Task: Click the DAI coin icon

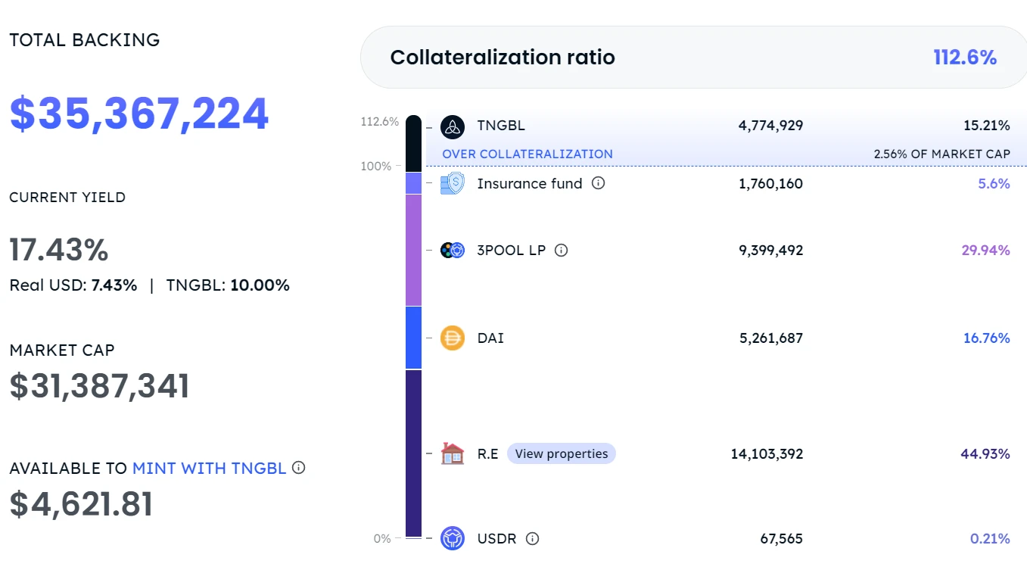Action: [x=453, y=338]
